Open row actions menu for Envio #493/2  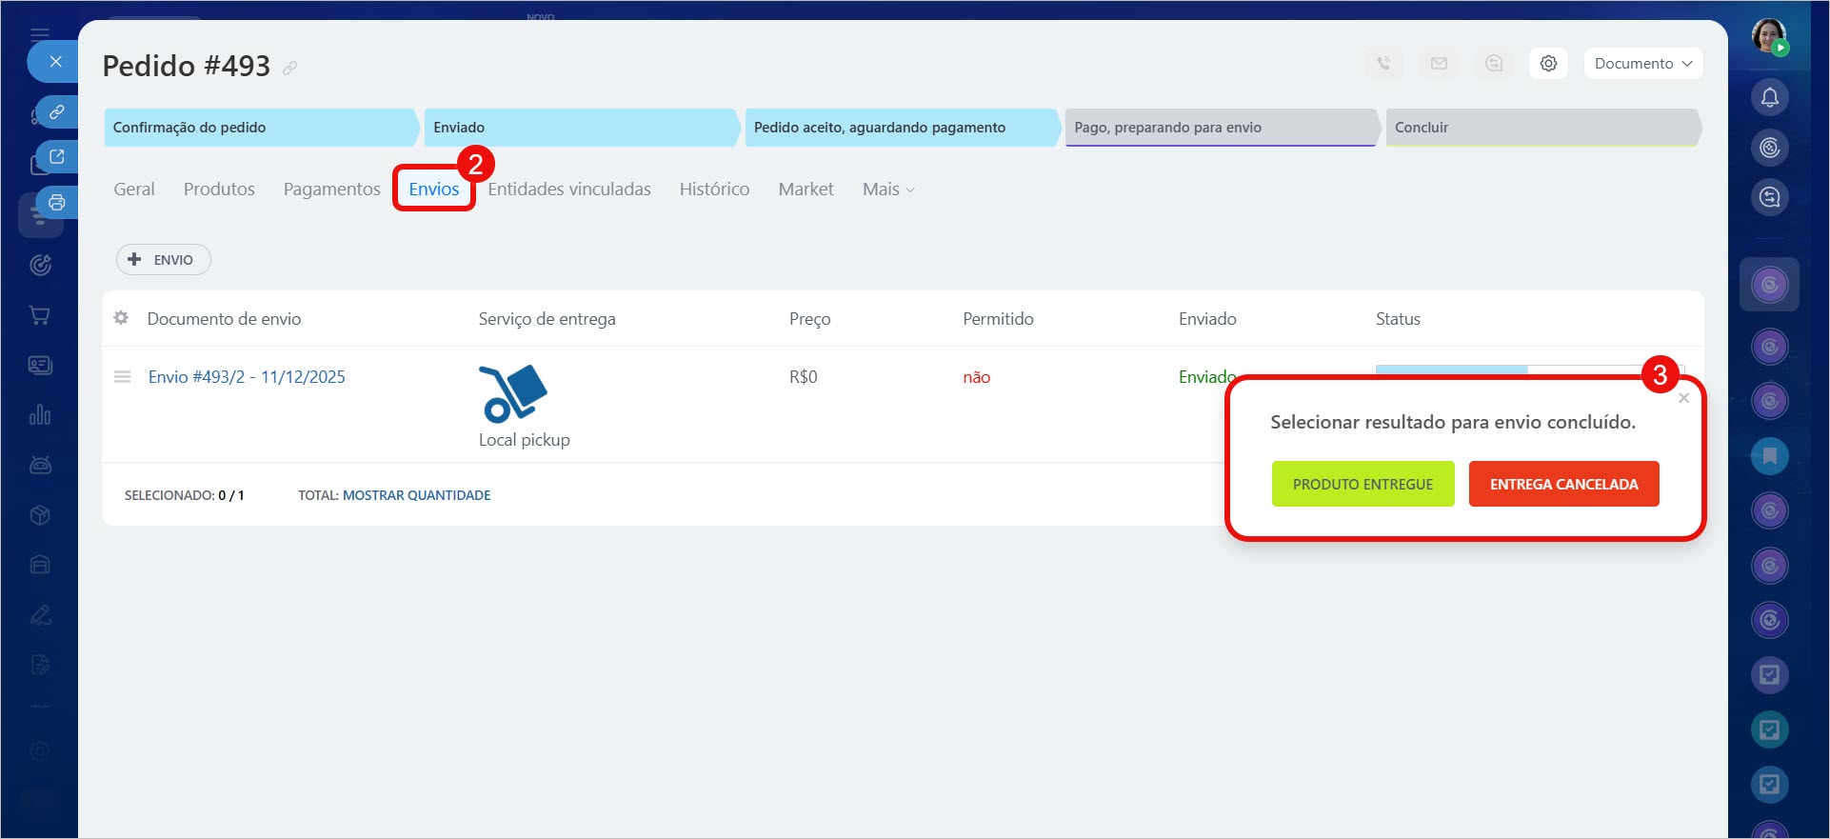pos(122,377)
